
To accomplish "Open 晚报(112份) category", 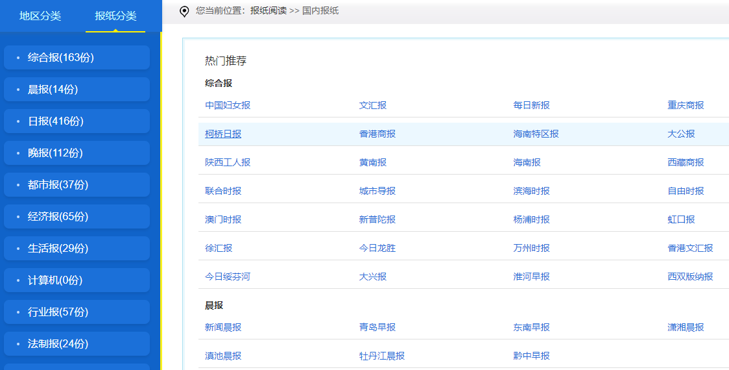I will coord(77,153).
